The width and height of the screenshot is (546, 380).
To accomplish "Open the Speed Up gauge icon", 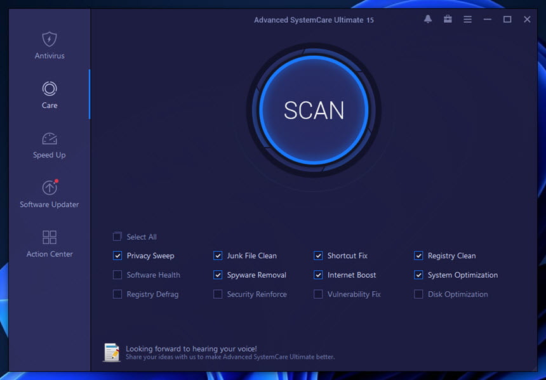I will tap(50, 138).
